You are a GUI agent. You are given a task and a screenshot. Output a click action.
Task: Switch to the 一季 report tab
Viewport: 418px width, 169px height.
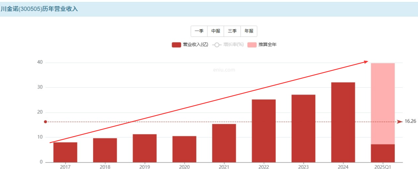click(199, 31)
